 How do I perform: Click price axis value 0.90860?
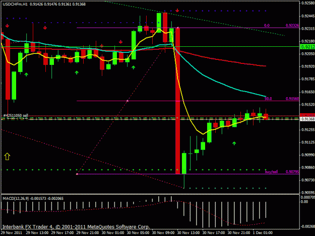[x=308, y=168]
